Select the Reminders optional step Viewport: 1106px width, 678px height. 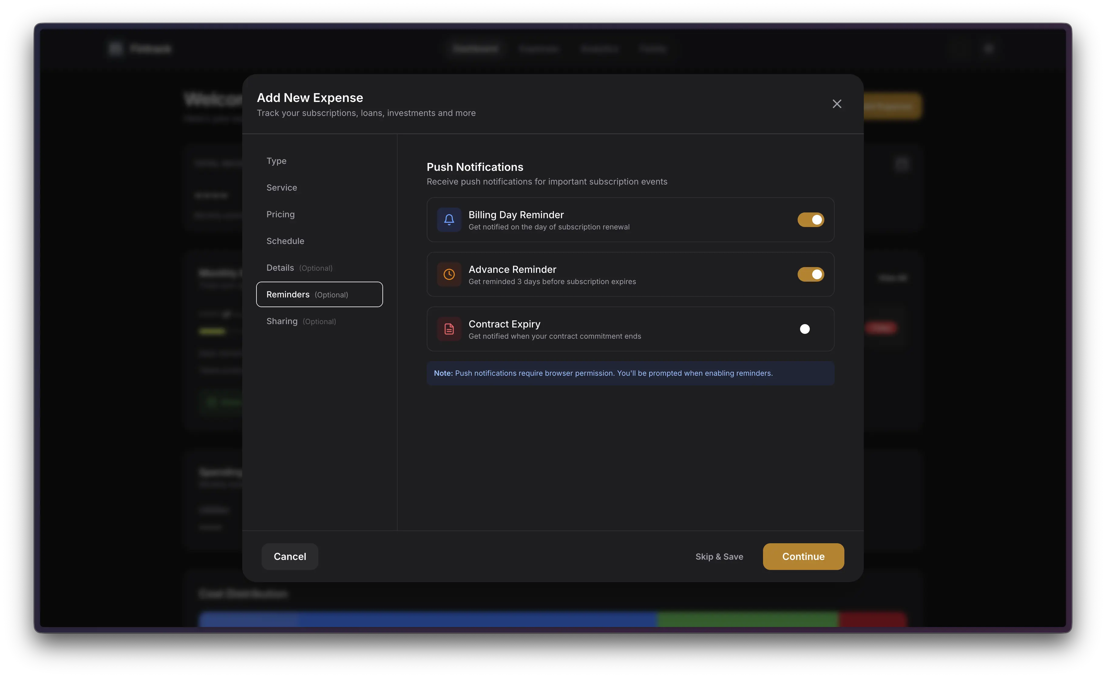(x=319, y=294)
